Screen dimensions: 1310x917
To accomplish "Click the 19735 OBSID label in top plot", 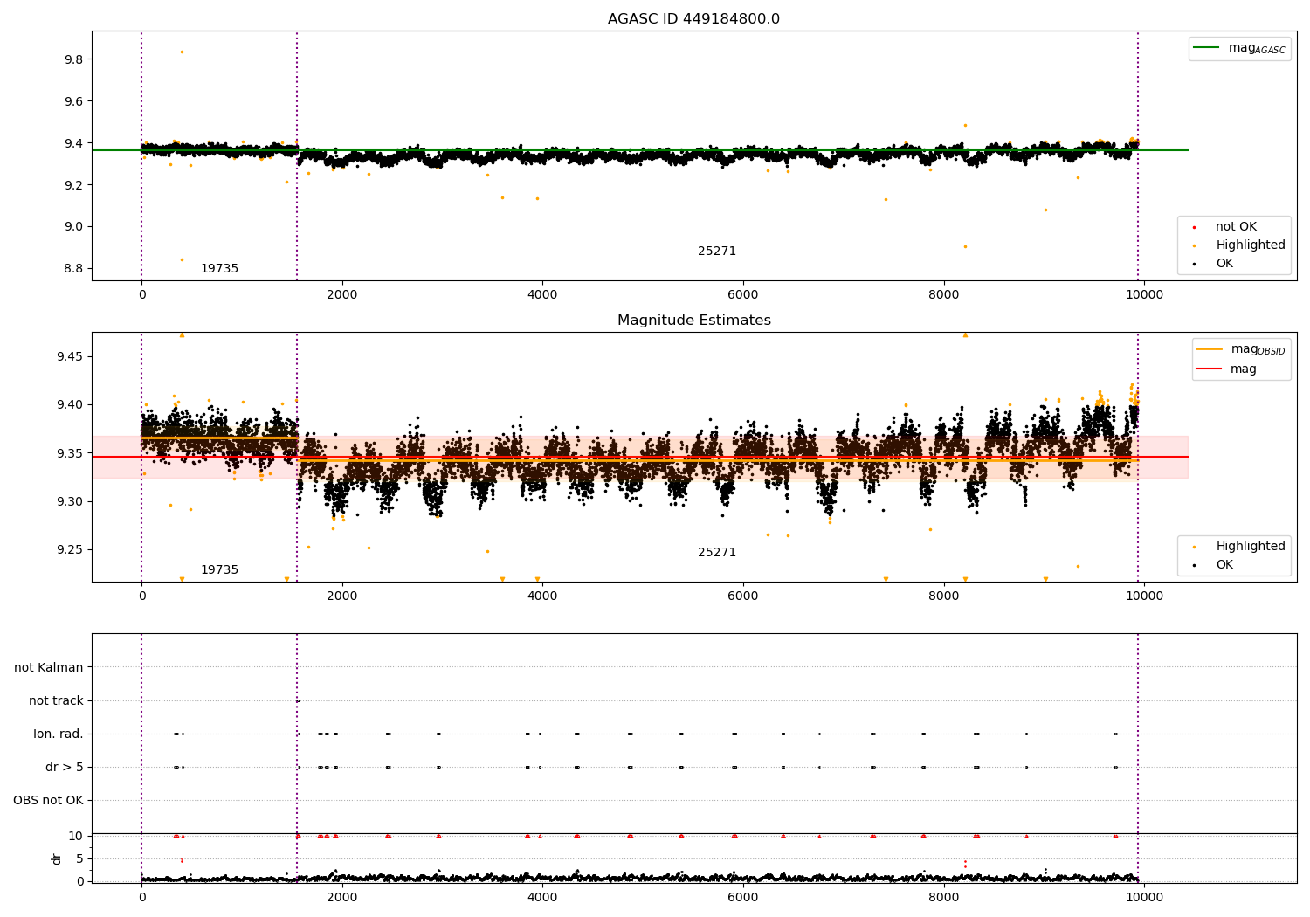I will [219, 269].
